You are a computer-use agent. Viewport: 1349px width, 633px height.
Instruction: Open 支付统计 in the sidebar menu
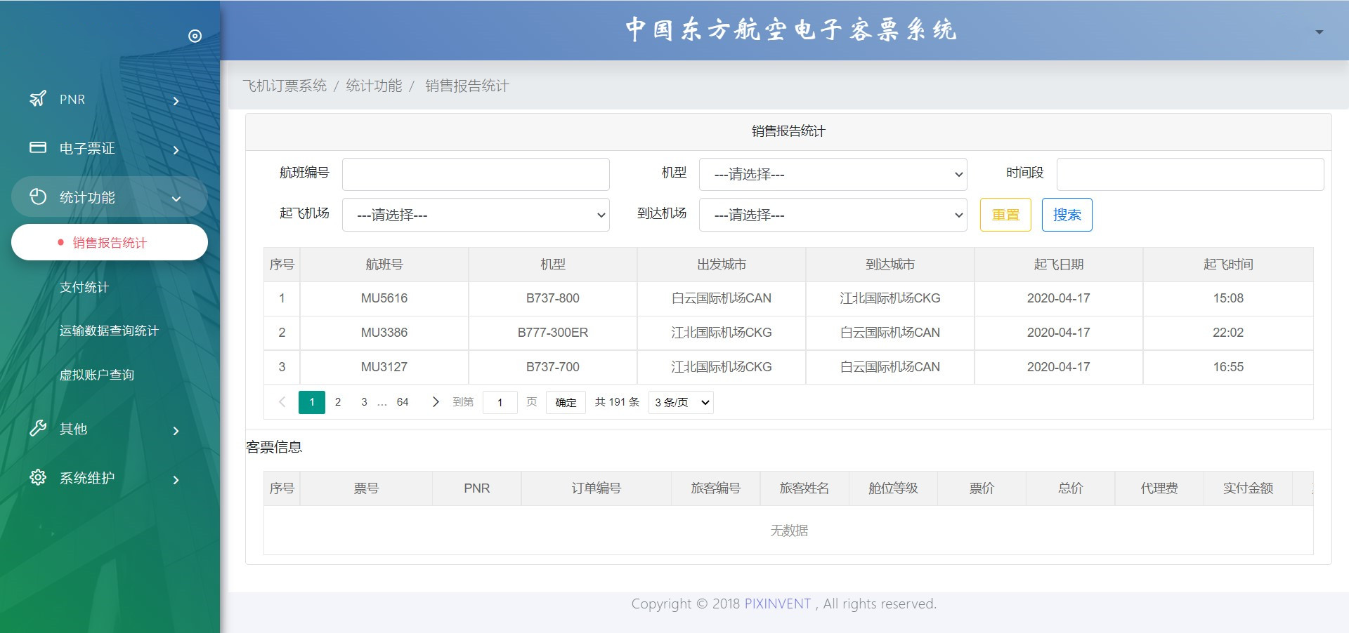[84, 287]
